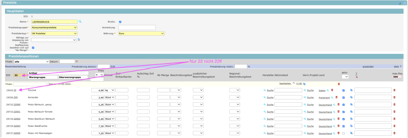Open the calendar icon beside the Datum filter
This screenshot has height=138, width=408.
pos(77,62)
